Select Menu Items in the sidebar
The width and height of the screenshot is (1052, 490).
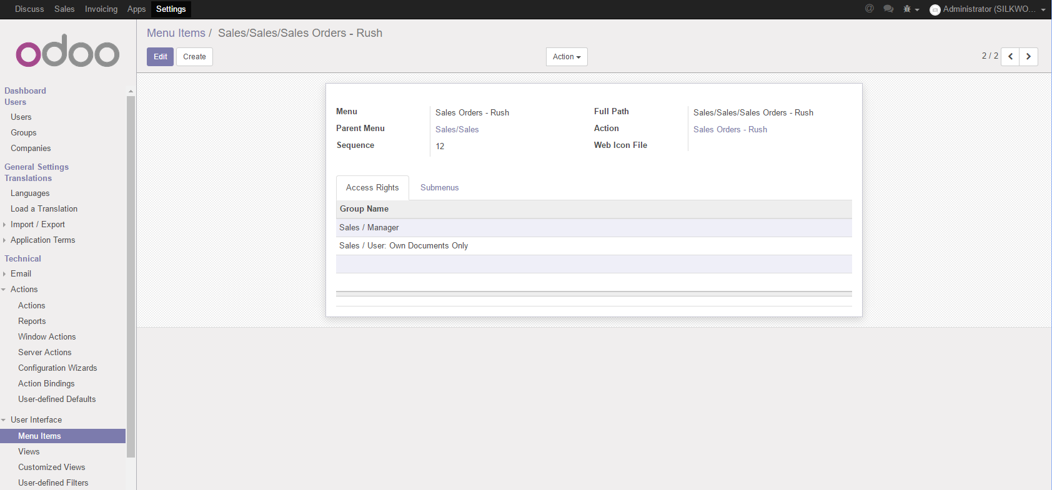coord(62,436)
